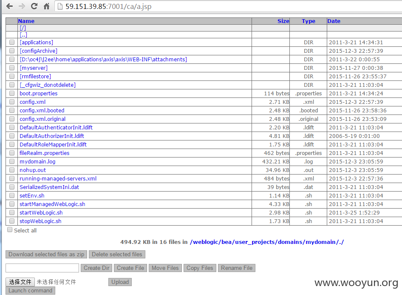
Task: Select the config.xml row checkbox
Action: [x=12, y=102]
